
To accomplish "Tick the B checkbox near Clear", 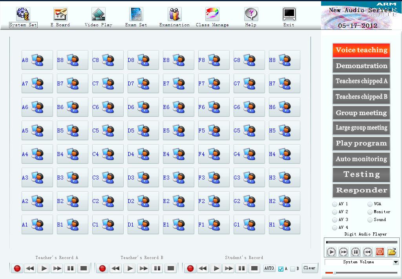I will click(x=292, y=269).
